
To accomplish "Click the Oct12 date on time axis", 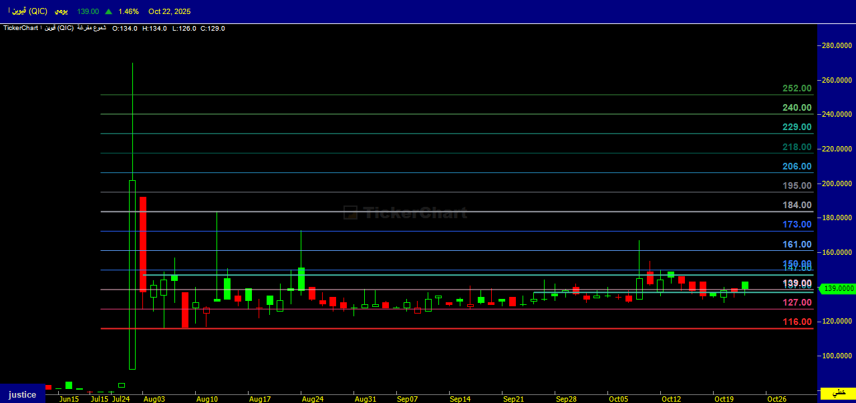I will click(672, 399).
